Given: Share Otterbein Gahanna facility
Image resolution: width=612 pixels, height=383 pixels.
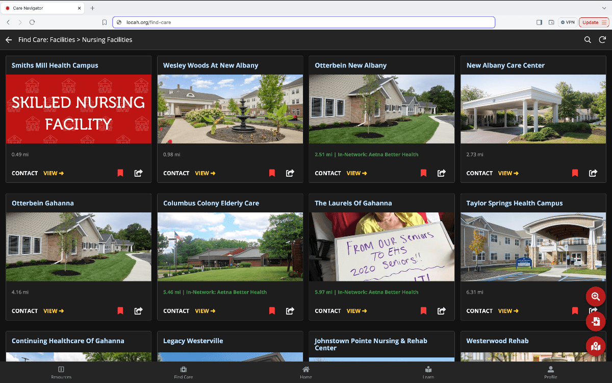Looking at the screenshot, I should pos(138,310).
